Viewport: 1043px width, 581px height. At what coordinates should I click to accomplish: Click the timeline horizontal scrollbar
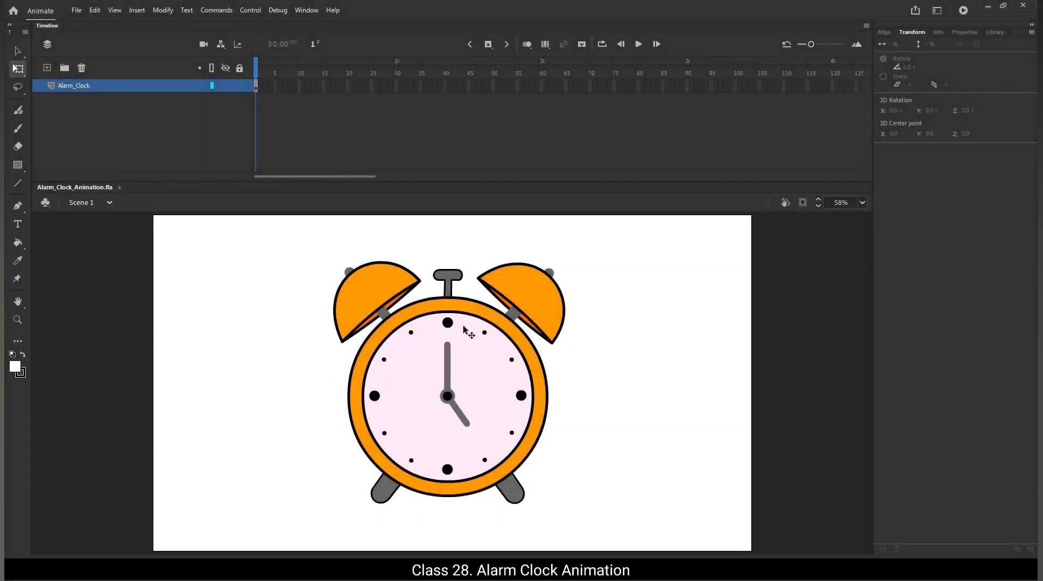(x=315, y=176)
